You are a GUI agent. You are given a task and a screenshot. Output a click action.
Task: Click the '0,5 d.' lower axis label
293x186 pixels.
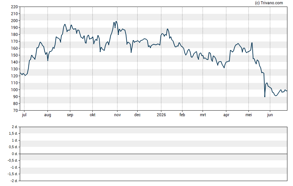(13, 147)
